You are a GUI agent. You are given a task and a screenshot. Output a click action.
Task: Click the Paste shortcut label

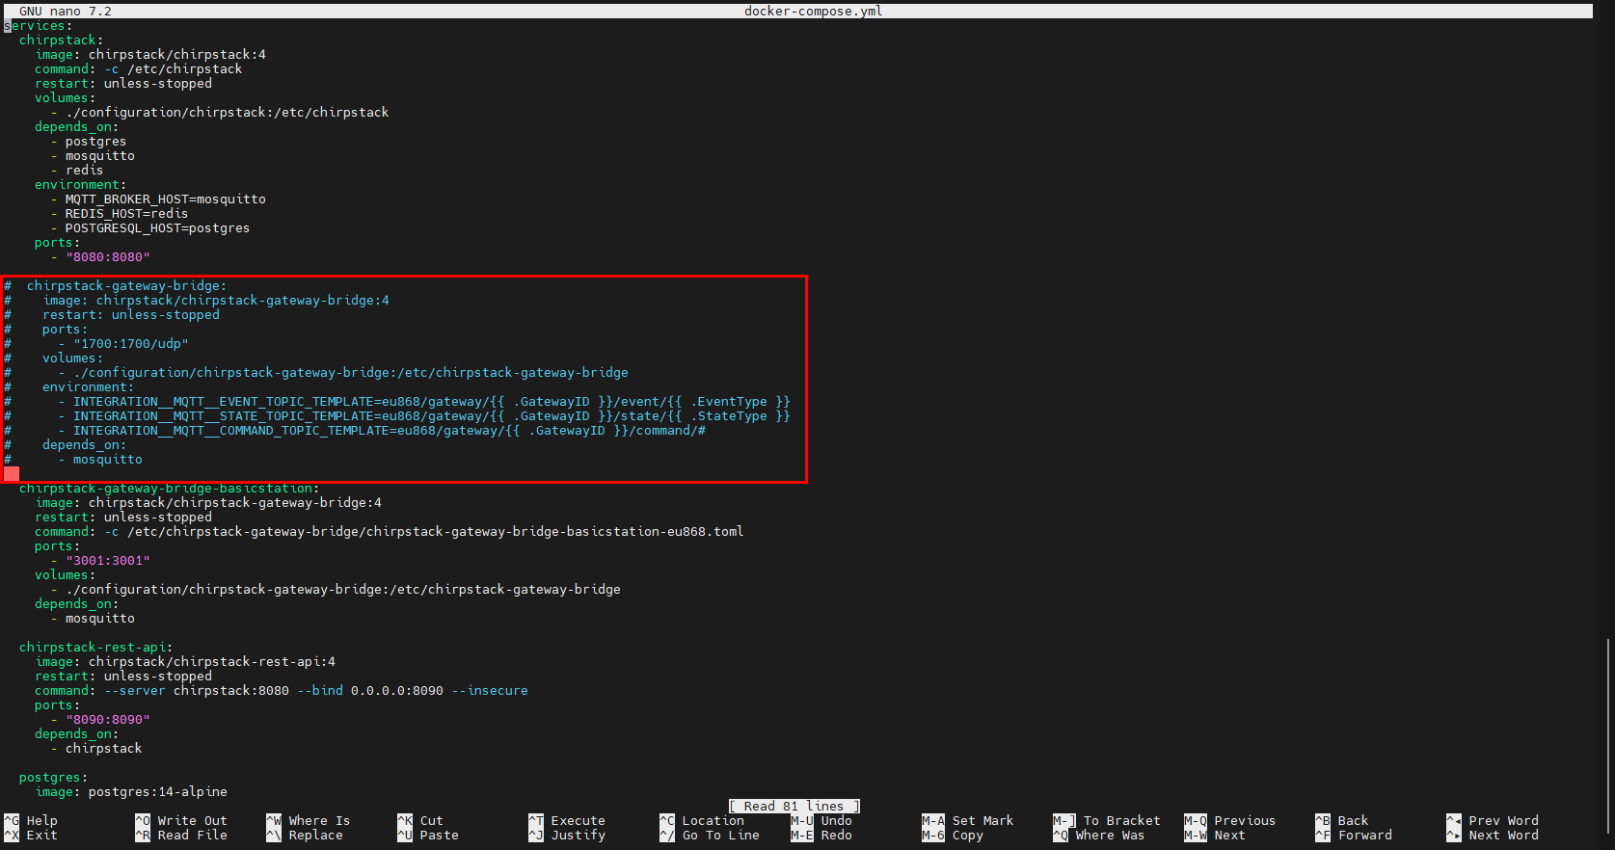click(439, 836)
